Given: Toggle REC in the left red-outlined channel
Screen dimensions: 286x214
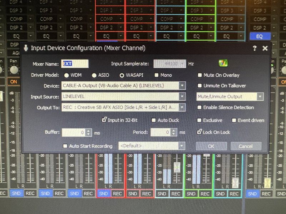Looking at the screenshot, I should pos(118,194).
